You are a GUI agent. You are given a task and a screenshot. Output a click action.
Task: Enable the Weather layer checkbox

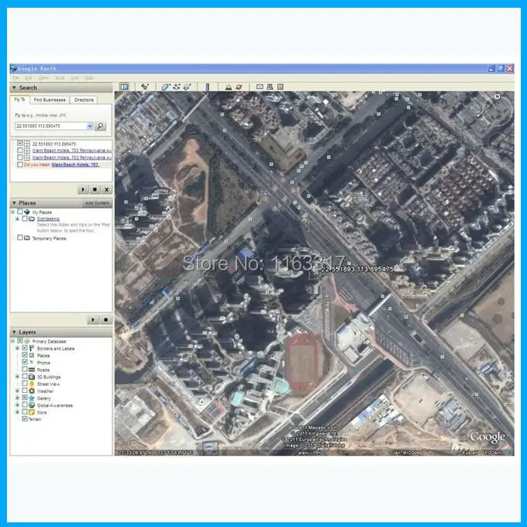[25, 391]
